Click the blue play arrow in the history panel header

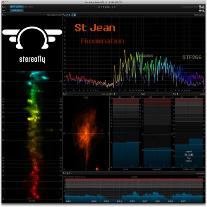pos(71,173)
